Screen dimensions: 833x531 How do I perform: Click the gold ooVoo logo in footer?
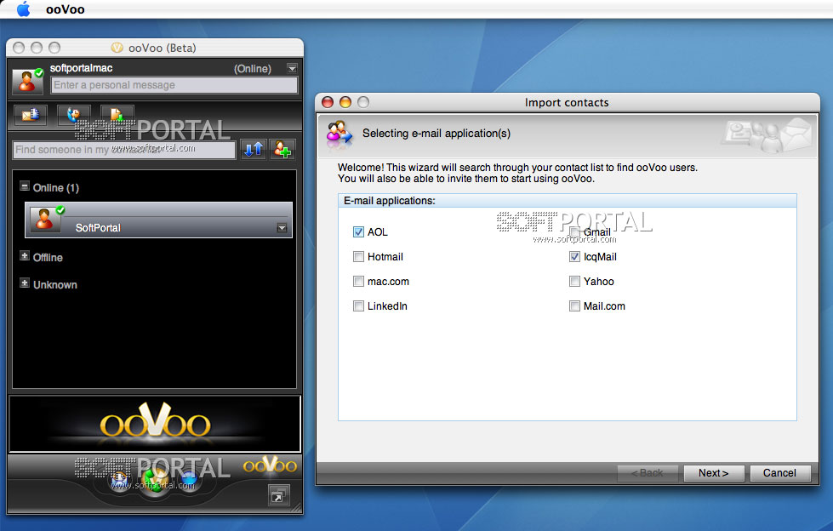(x=270, y=465)
